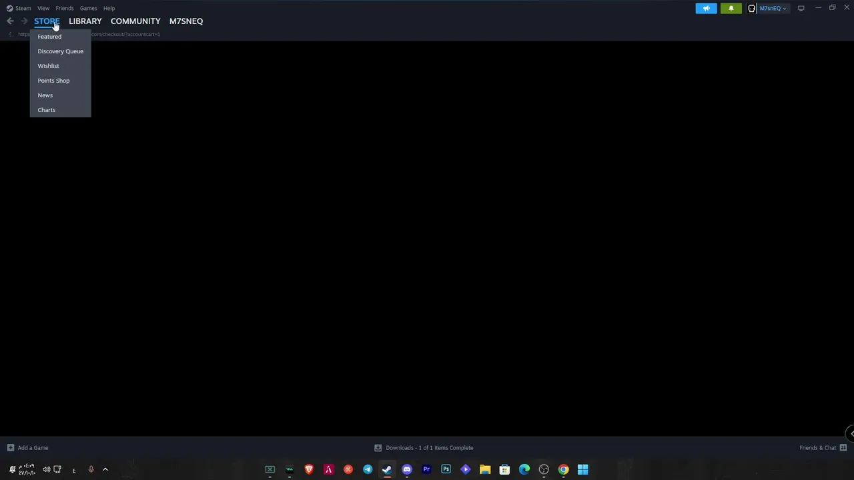The image size is (854, 480).
Task: Go forward with the forward arrow
Action: coord(24,21)
